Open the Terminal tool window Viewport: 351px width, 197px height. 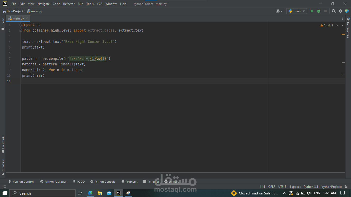tap(151, 182)
